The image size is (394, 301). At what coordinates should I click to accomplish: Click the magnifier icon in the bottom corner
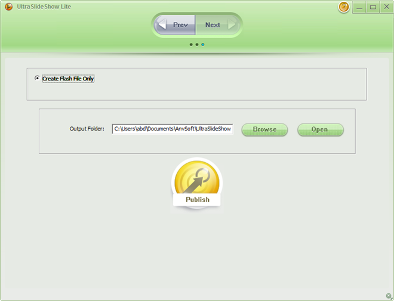(389, 296)
